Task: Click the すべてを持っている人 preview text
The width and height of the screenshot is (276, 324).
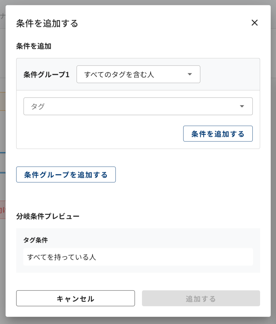Action: point(62,257)
